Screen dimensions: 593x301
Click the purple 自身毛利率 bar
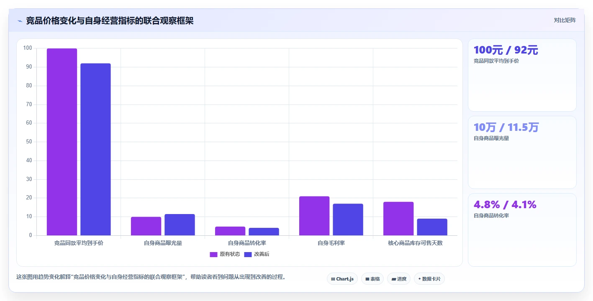(314, 216)
